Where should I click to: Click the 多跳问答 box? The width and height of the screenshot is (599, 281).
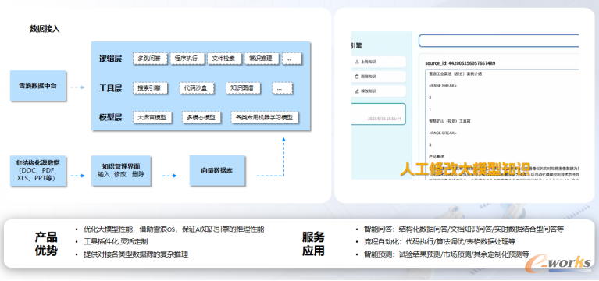(x=149, y=59)
